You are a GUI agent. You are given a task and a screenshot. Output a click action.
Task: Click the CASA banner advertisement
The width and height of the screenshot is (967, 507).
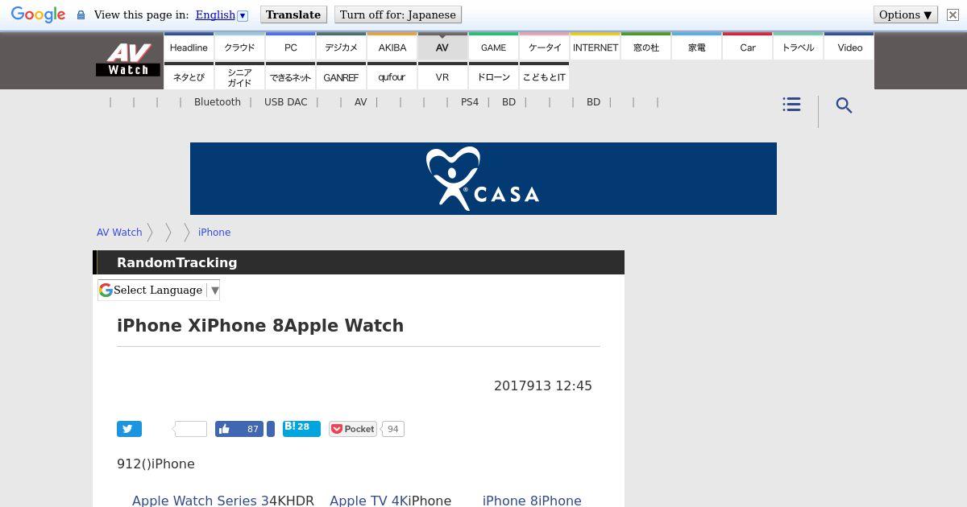[483, 179]
